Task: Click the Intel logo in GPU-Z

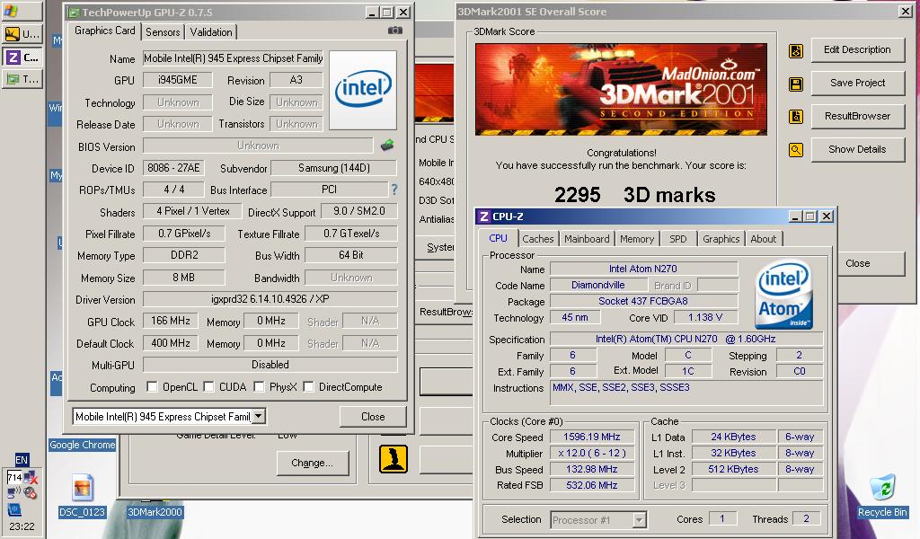Action: [x=363, y=90]
